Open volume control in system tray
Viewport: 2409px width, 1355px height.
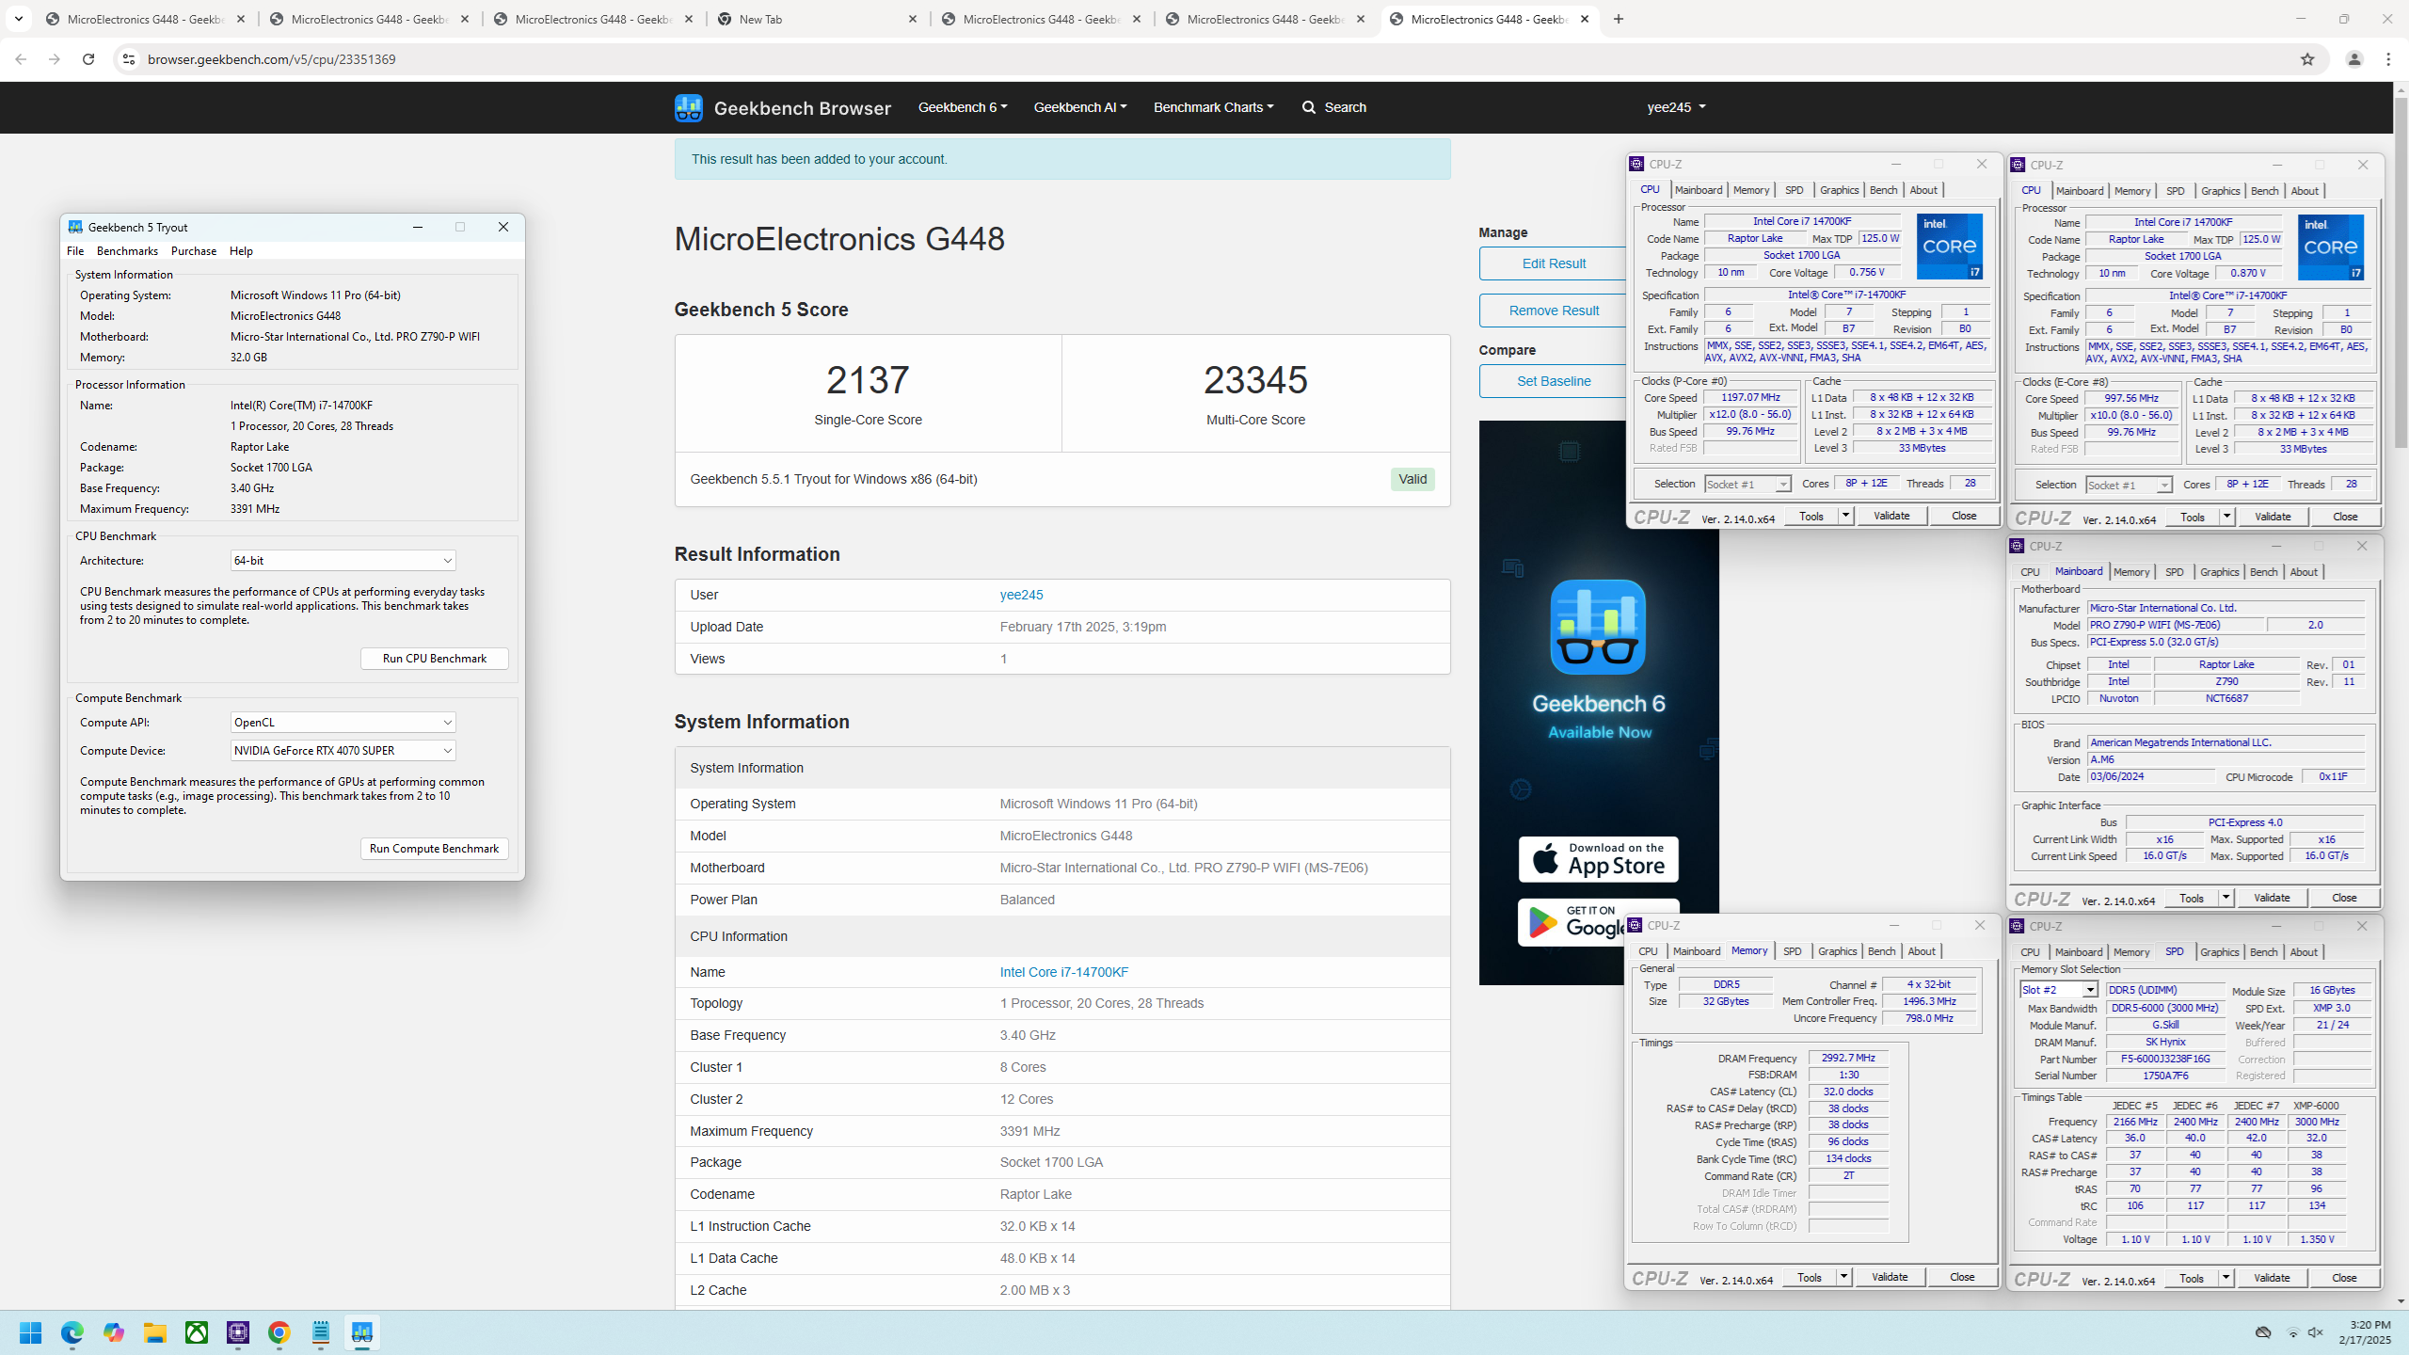(x=2316, y=1332)
